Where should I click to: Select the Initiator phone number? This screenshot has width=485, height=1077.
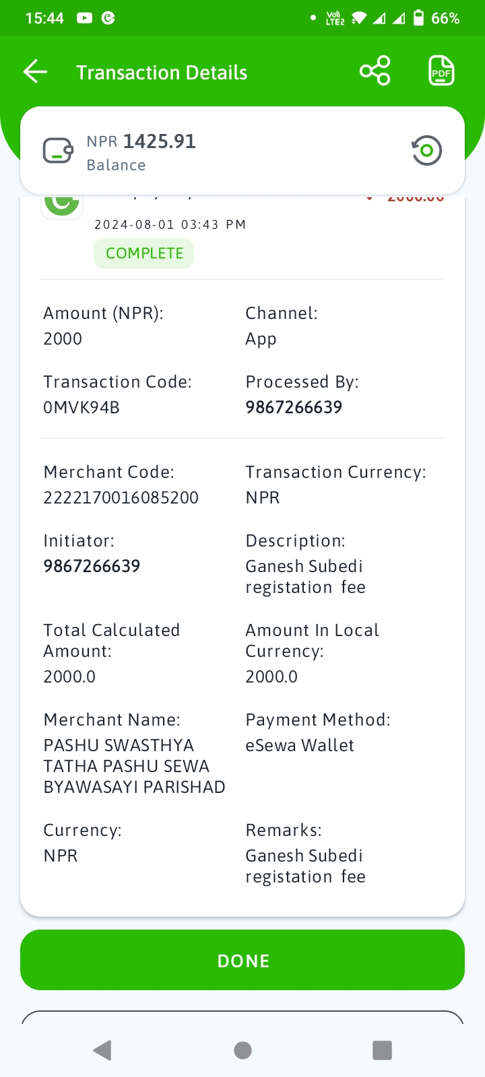[92, 566]
